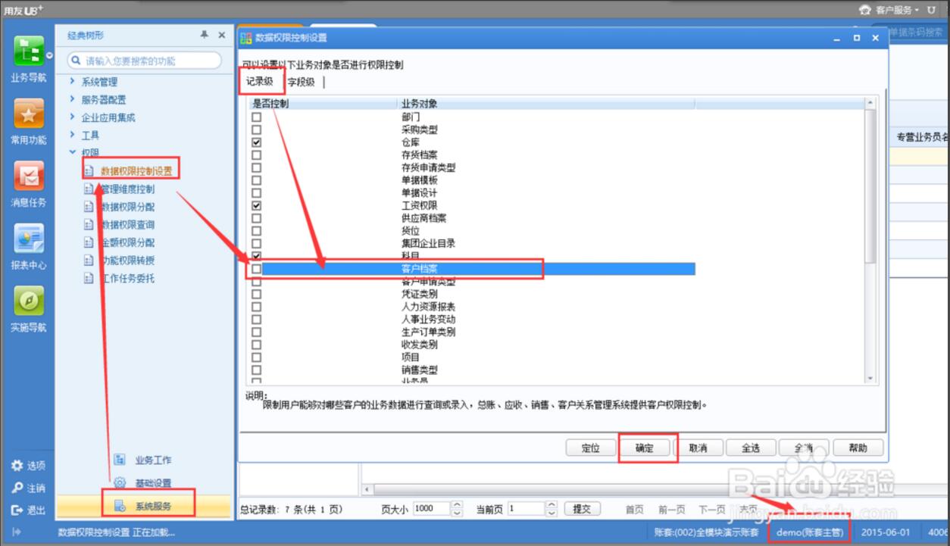Image resolution: width=950 pixels, height=546 pixels.
Task: Click the 选项 gear icon
Action: pyautogui.click(x=17, y=465)
